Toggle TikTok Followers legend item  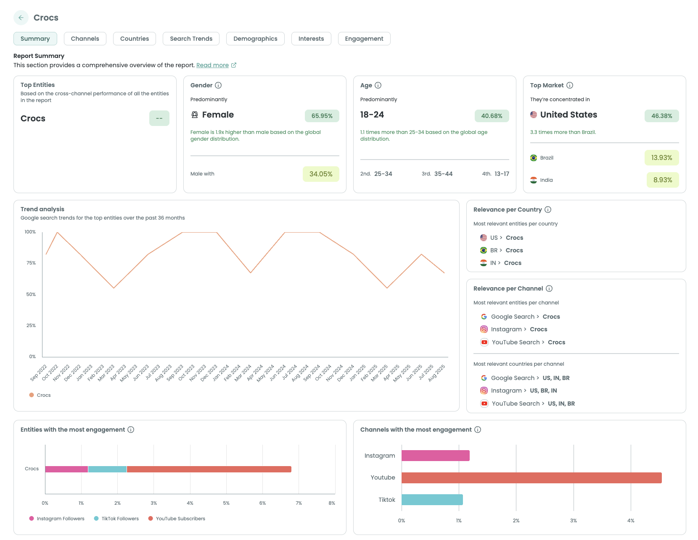tap(116, 519)
